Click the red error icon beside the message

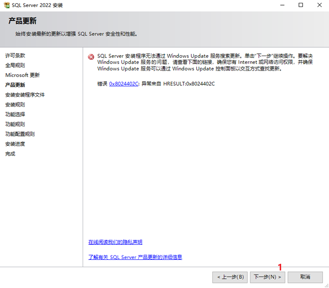tap(91, 57)
